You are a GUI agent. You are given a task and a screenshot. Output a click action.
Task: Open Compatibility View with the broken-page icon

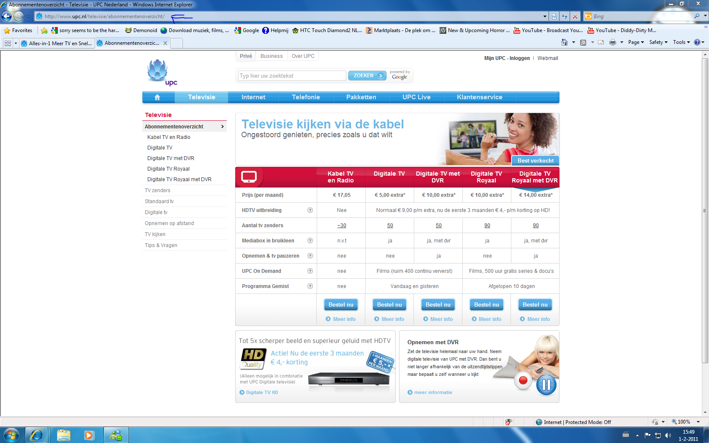pyautogui.click(x=554, y=16)
